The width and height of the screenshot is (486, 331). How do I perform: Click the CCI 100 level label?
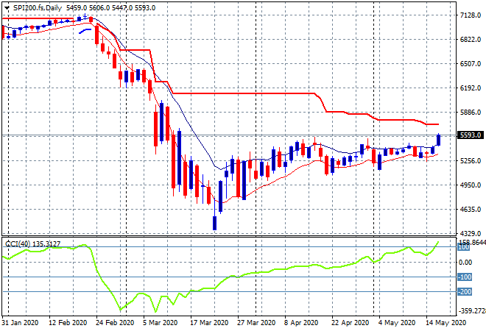(x=464, y=247)
